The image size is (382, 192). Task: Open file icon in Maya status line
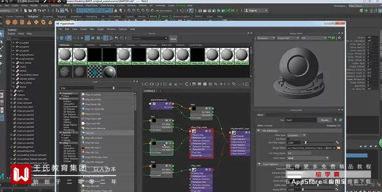click(30, 11)
